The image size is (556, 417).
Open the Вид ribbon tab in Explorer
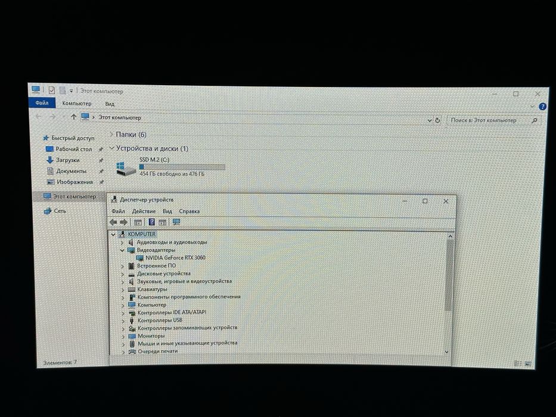tap(110, 104)
